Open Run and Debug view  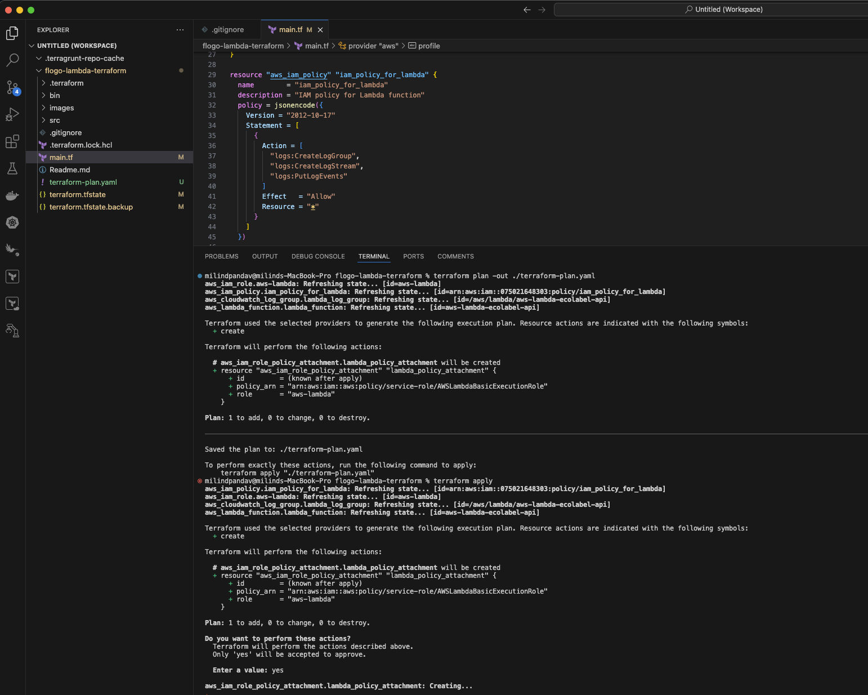pos(12,114)
